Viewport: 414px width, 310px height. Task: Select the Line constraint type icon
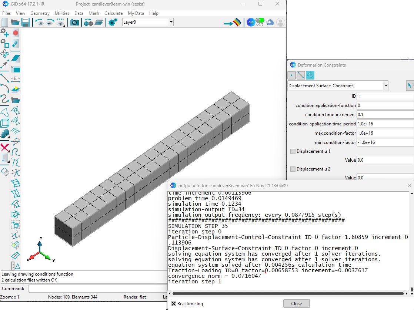pos(301,75)
